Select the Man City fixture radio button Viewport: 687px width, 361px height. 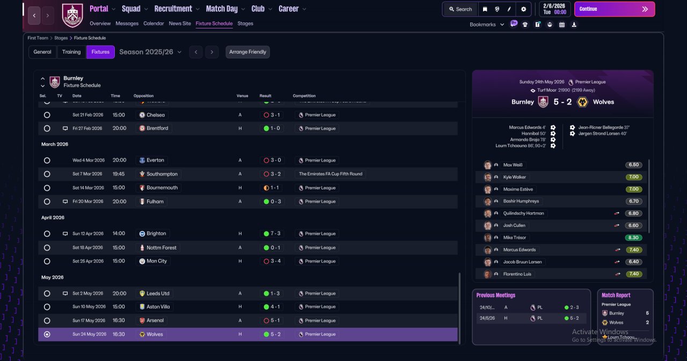[47, 261]
